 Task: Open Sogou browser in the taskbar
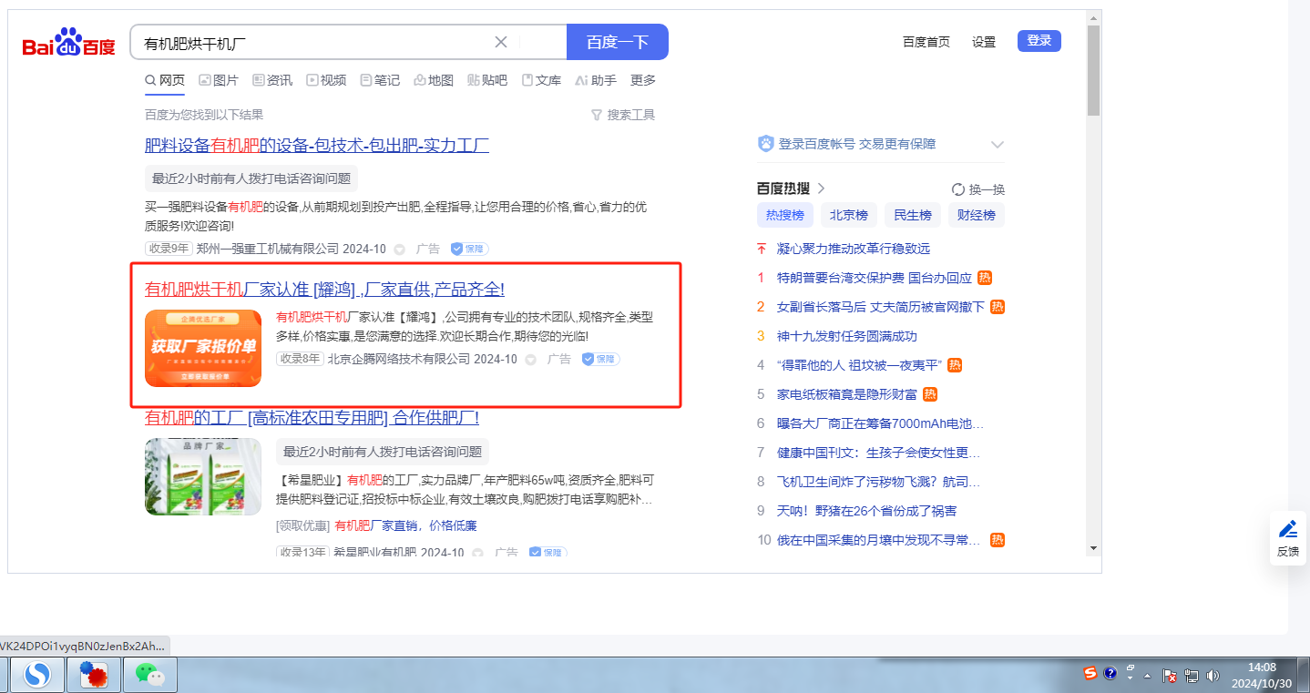tap(37, 675)
